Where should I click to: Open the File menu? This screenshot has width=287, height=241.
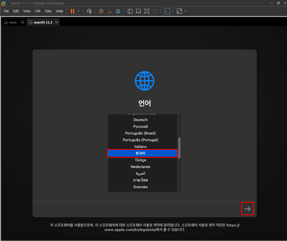click(6, 11)
